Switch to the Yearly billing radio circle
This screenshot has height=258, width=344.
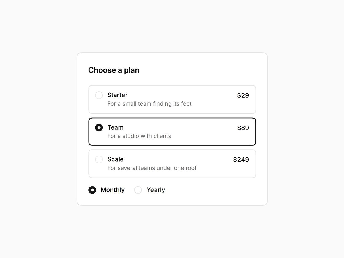[x=138, y=190]
